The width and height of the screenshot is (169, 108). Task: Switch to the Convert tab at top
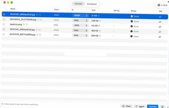click(x=79, y=4)
